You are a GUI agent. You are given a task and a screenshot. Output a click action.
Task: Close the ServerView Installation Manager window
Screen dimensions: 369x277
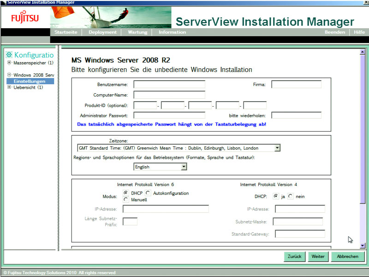(366, 2)
